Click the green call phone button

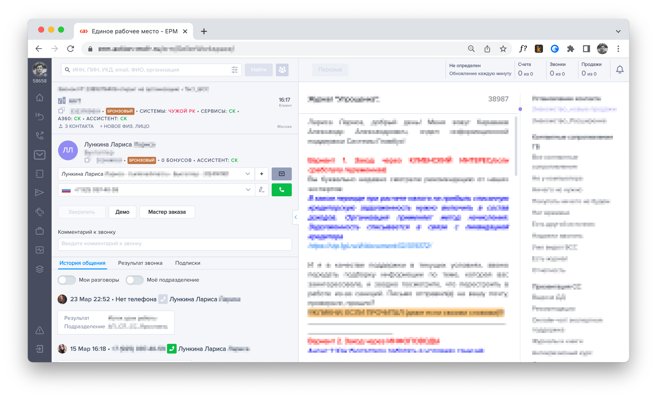(x=281, y=190)
